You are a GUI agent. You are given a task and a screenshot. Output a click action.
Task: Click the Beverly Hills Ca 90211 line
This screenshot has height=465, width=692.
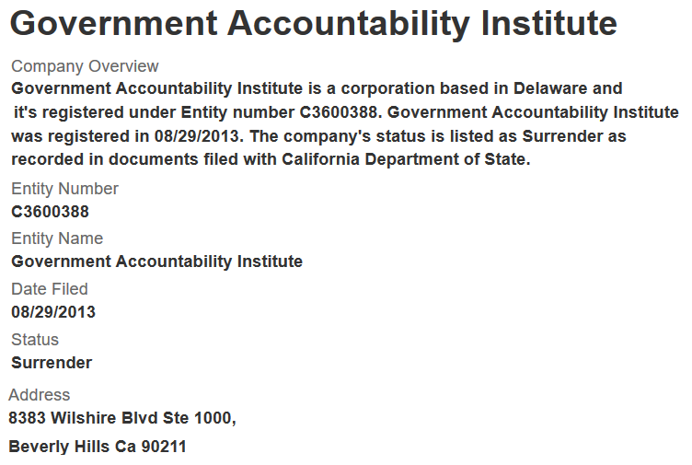coord(98,448)
